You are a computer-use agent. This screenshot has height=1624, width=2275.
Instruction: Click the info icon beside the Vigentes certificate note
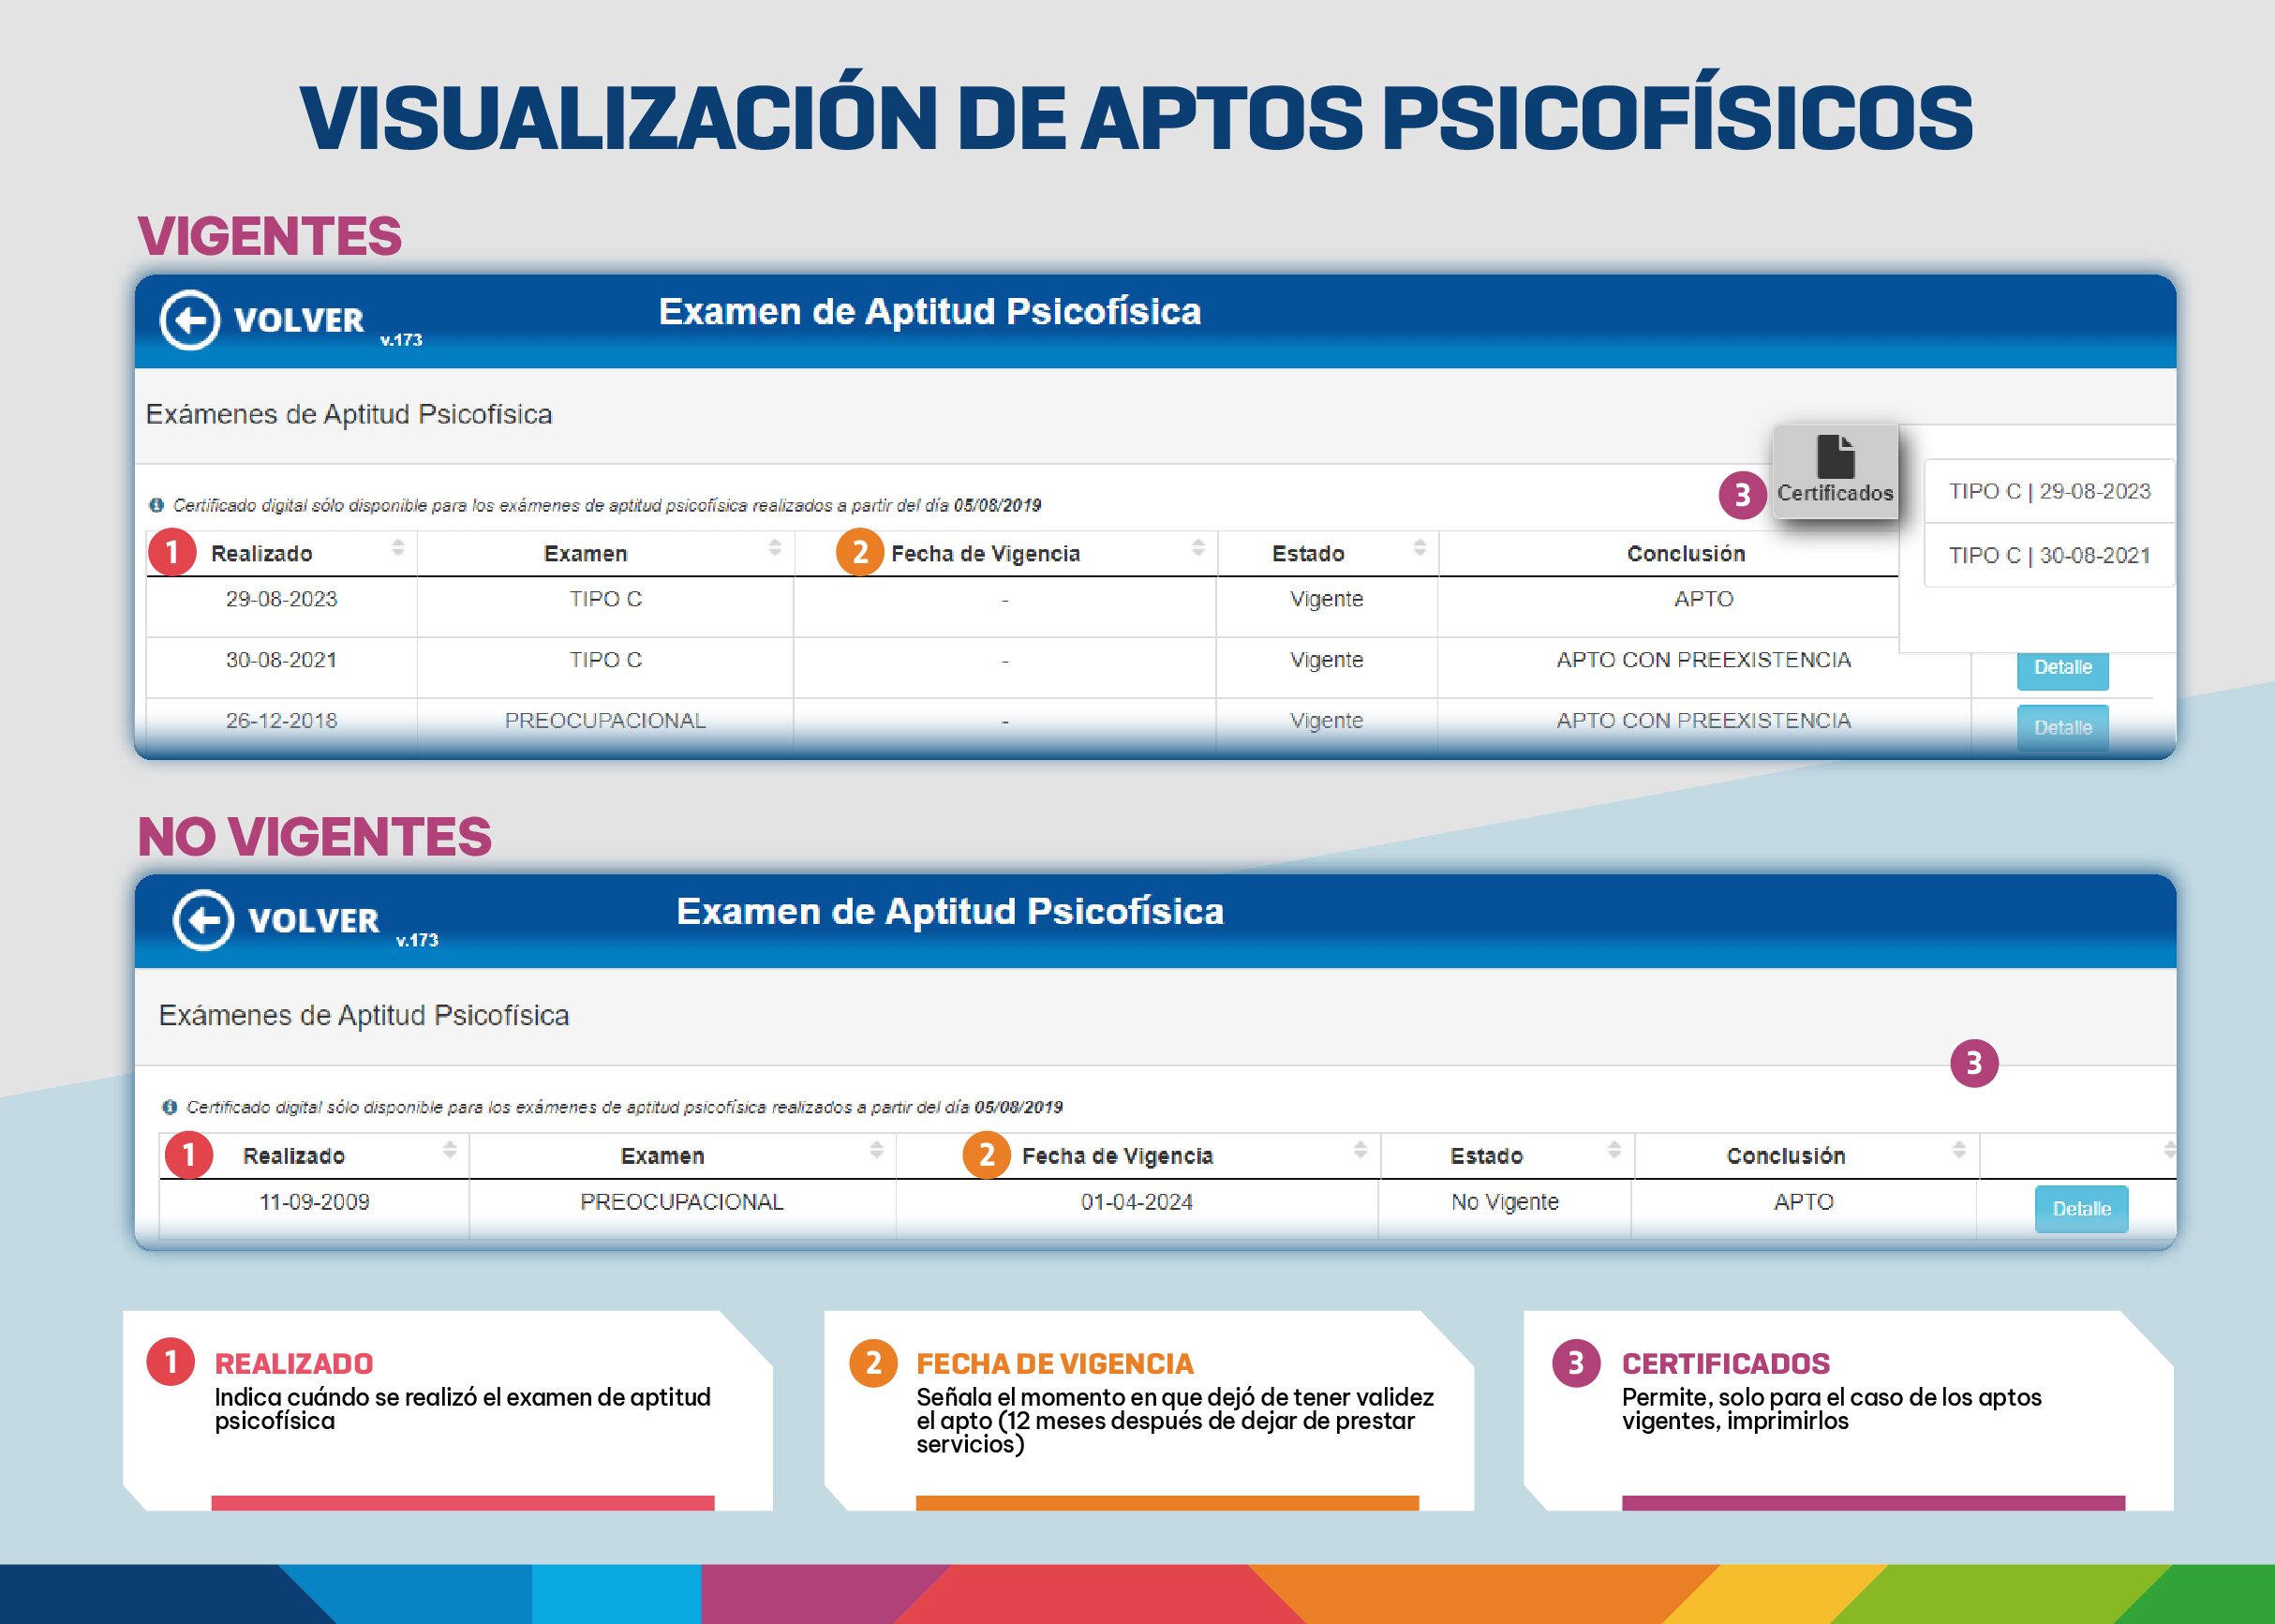(156, 505)
